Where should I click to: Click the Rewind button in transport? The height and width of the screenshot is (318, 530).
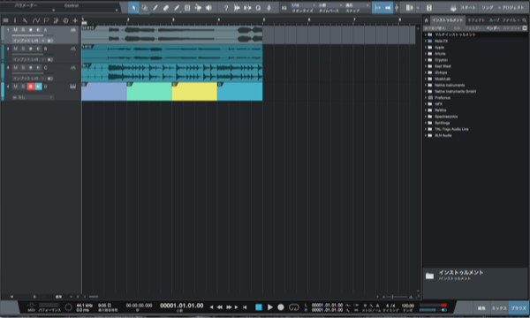220,307
